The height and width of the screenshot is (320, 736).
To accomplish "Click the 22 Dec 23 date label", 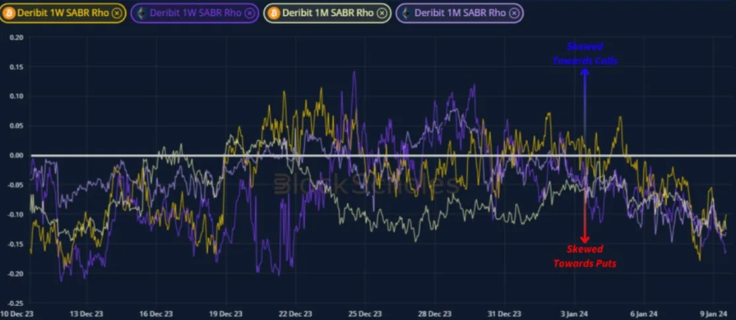I will [297, 313].
